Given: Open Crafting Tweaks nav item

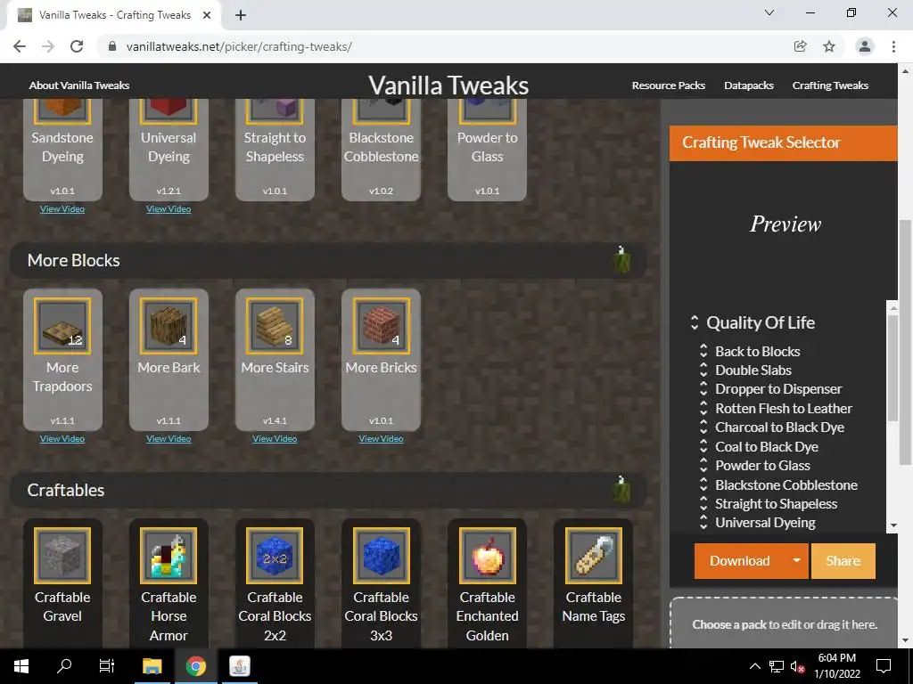Looking at the screenshot, I should tap(830, 85).
